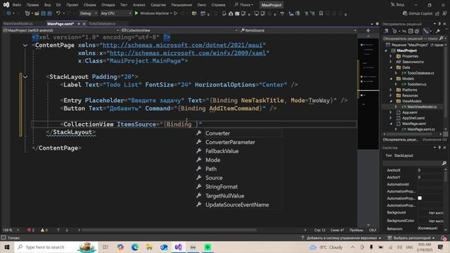Click the AnchorX value field in Properties
This screenshot has height=253, width=450.
click(430, 170)
